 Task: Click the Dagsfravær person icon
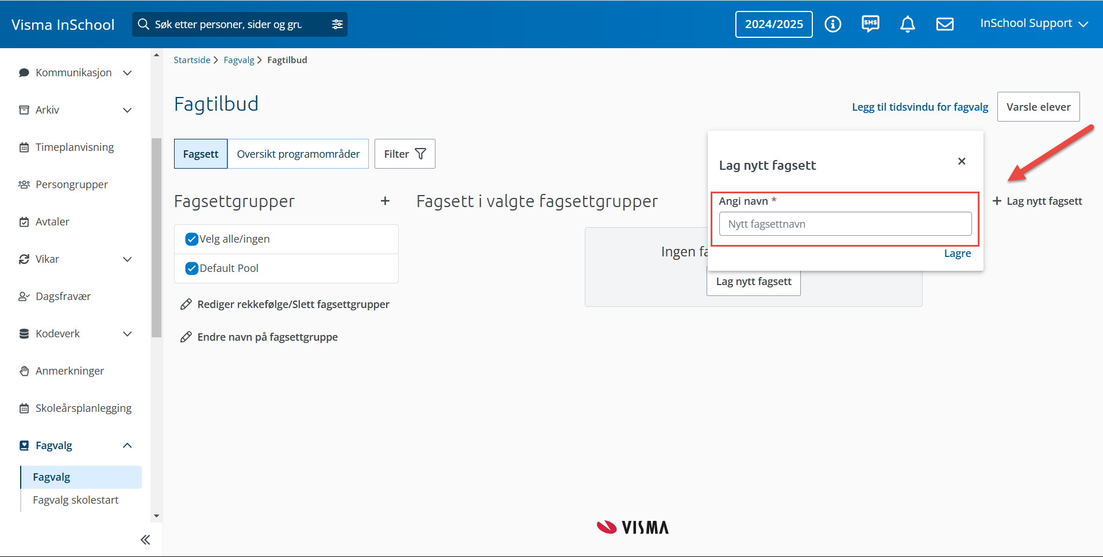pos(24,297)
